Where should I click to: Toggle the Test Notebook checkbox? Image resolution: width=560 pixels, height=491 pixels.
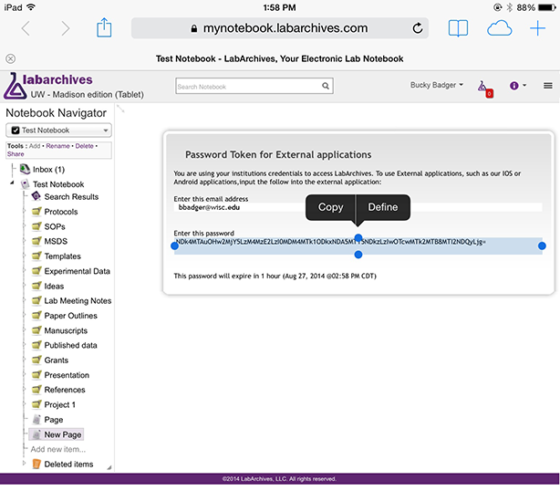[x=16, y=131]
